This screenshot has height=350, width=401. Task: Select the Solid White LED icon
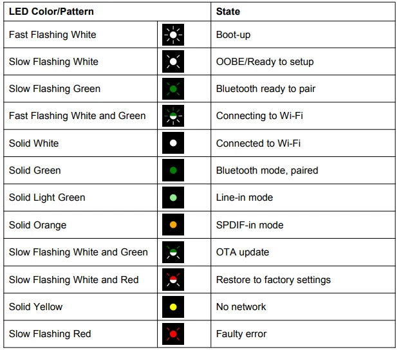173,143
